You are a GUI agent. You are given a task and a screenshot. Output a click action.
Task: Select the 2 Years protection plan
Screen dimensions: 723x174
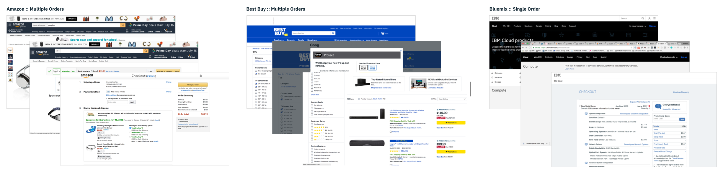pos(363,68)
